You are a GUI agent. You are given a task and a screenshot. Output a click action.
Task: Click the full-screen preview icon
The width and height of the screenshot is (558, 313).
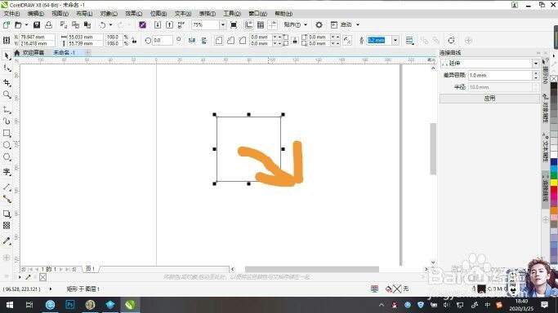pos(234,24)
